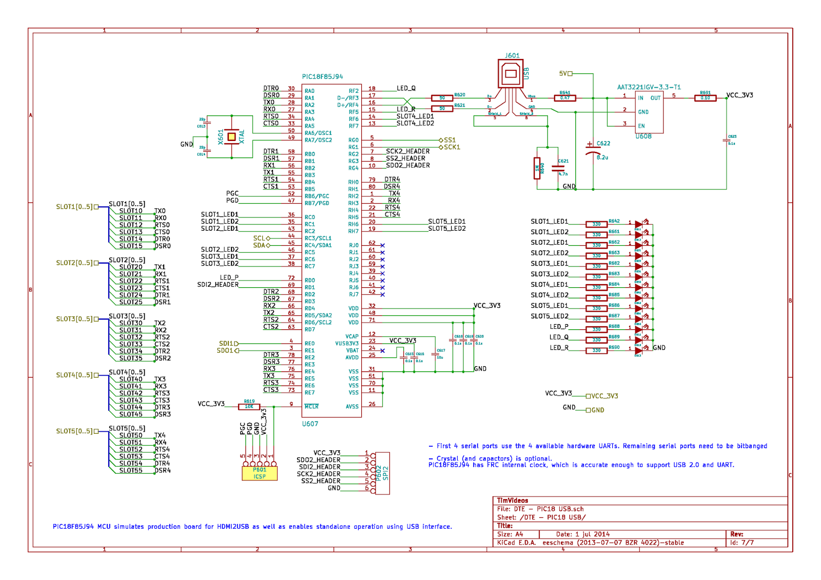This screenshot has height=580, width=821.
Task: Select capacitor C623 near VCC_3V3 output
Action: click(727, 141)
